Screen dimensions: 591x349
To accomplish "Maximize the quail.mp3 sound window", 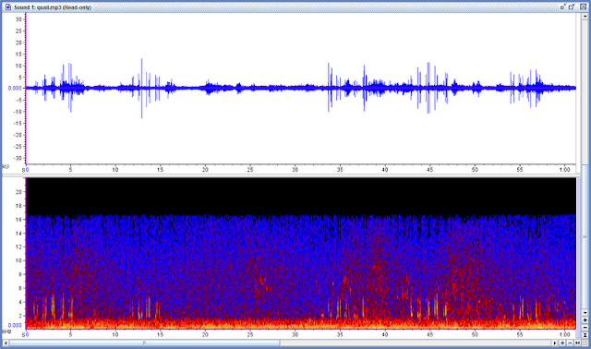I will click(x=572, y=7).
